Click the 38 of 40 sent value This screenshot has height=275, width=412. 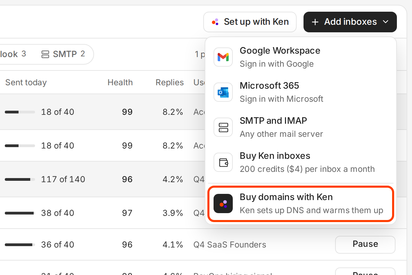[x=58, y=213]
